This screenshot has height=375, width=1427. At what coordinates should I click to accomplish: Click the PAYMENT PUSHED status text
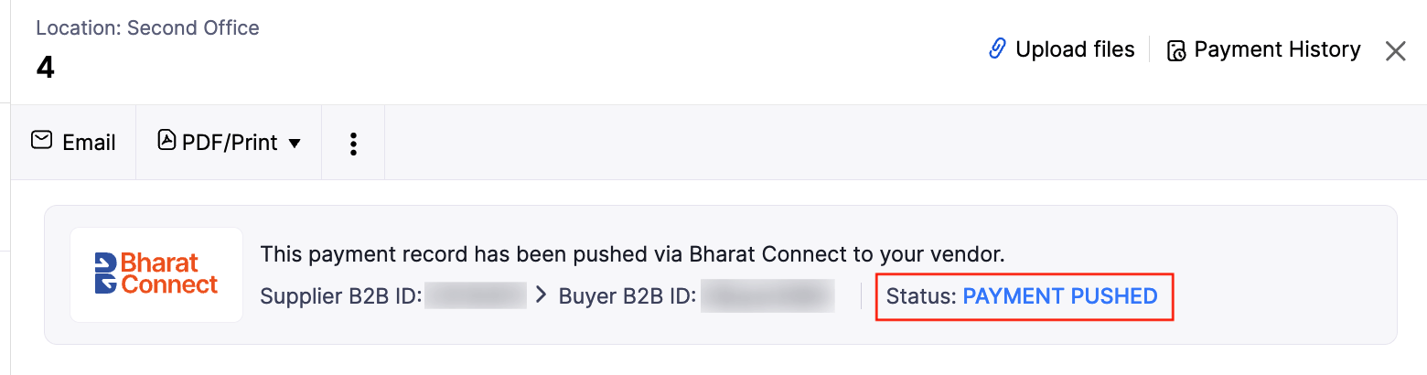click(1060, 296)
